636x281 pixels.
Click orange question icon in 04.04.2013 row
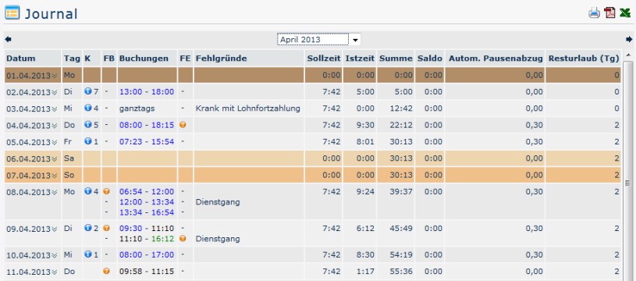pyautogui.click(x=183, y=125)
